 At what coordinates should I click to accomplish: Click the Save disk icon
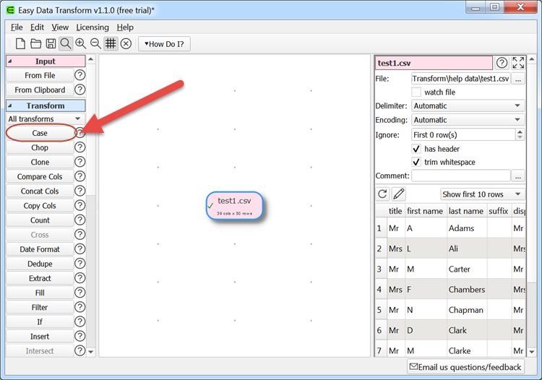tap(51, 44)
